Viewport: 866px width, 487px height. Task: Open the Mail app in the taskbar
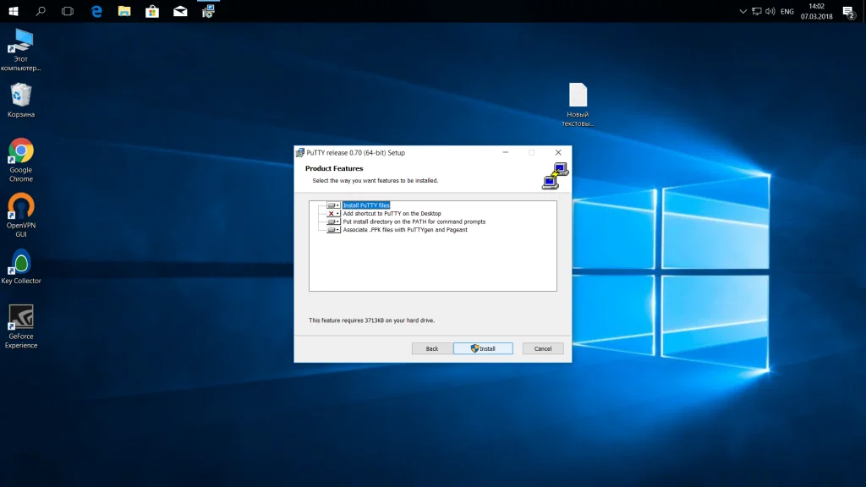pos(180,11)
